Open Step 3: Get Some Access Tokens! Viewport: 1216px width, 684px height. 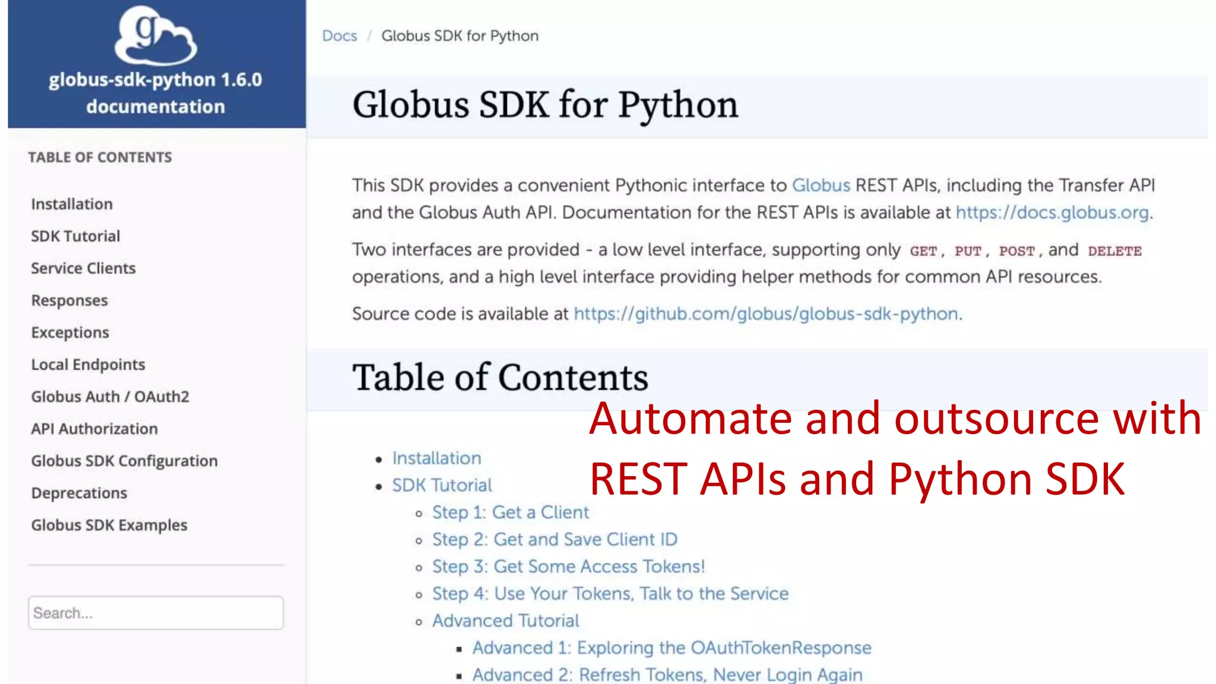568,566
